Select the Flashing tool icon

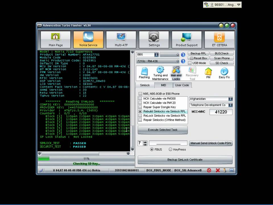(144, 73)
